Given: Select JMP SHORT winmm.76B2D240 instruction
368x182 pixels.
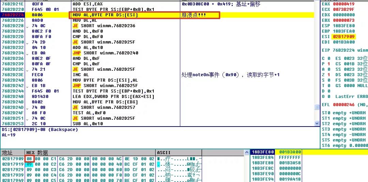Looking at the screenshot, I should click(x=105, y=53).
